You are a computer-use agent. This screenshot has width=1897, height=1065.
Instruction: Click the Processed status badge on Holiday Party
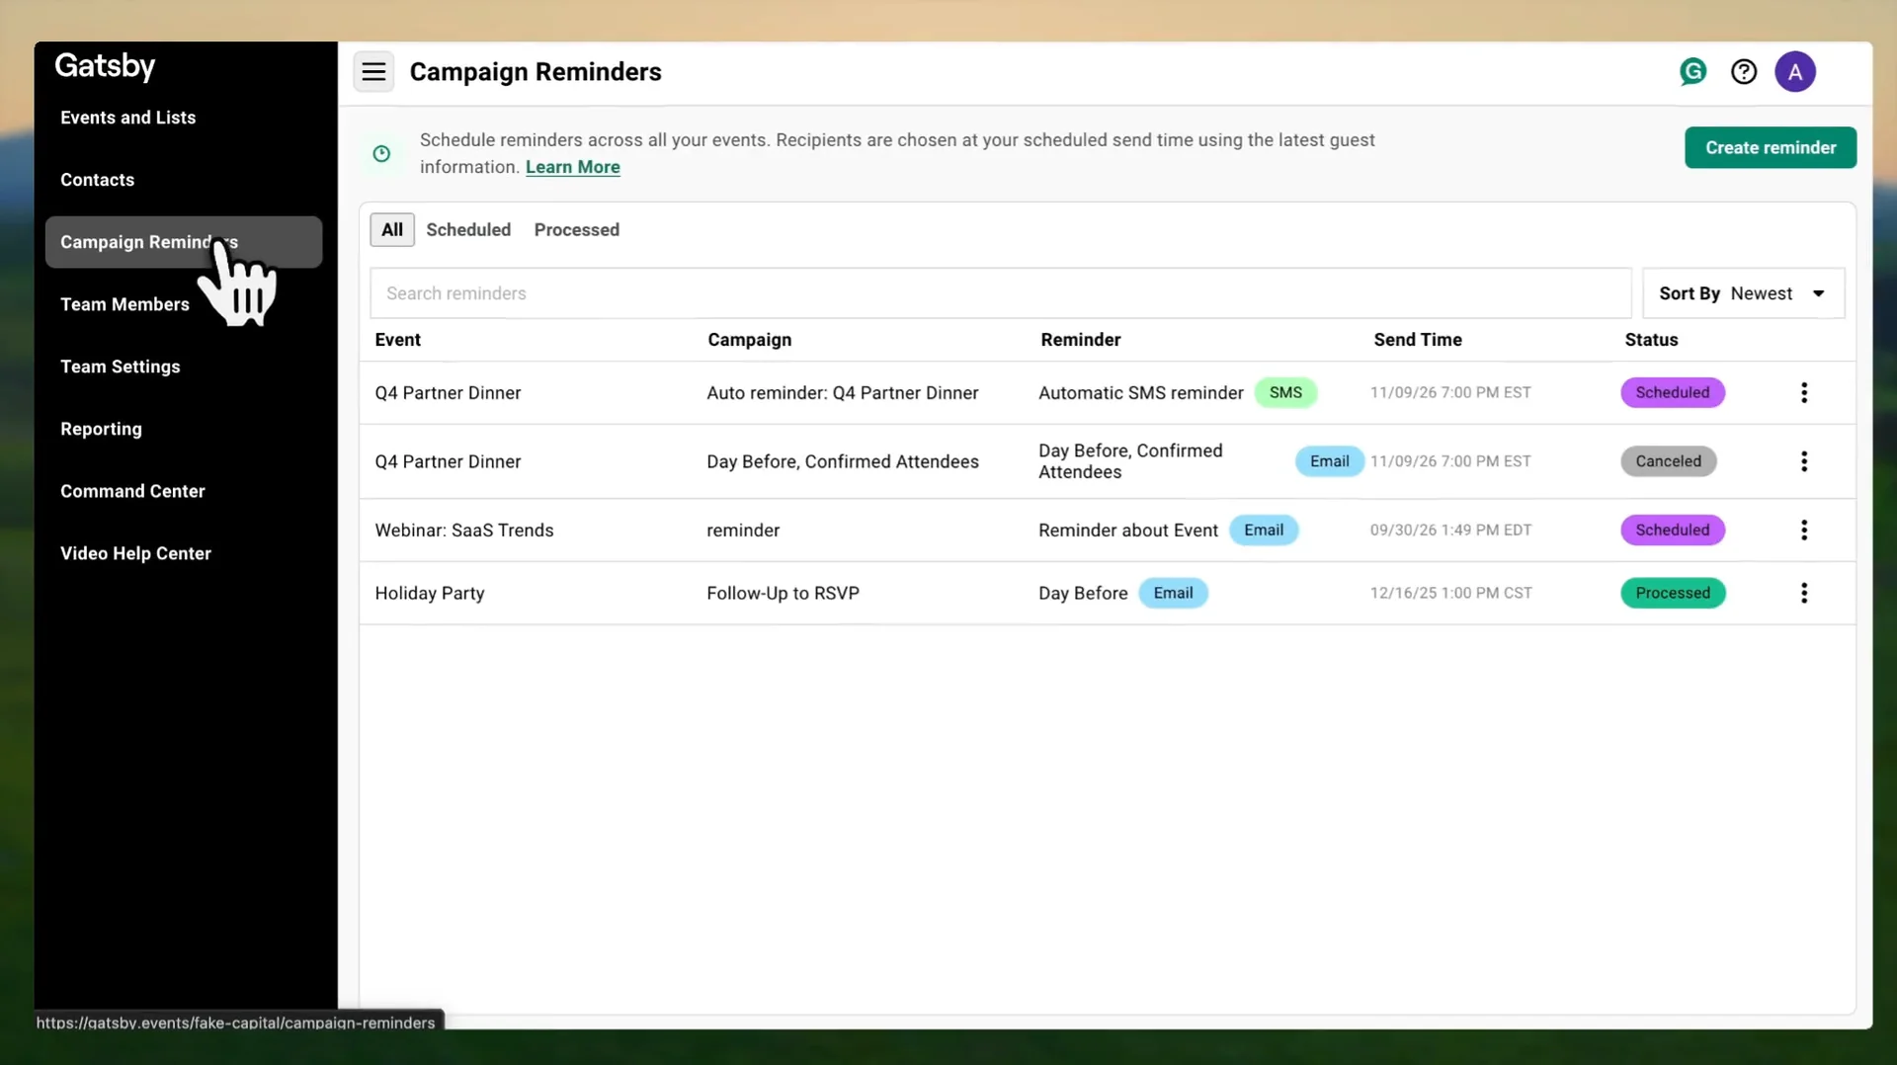coord(1673,593)
